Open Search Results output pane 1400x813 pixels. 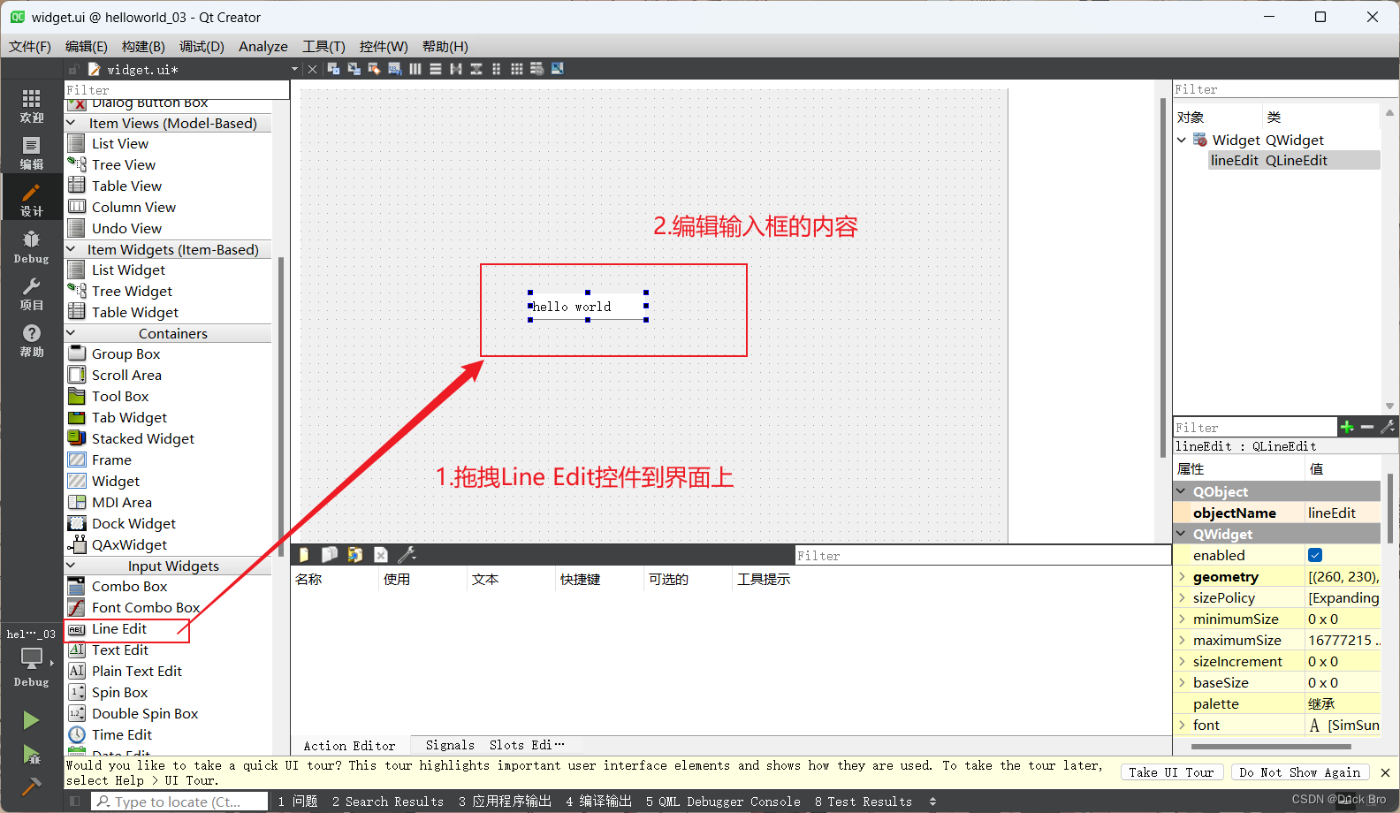[388, 802]
